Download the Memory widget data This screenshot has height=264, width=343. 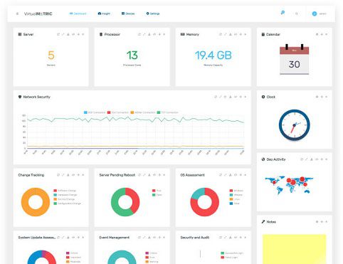(x=231, y=34)
